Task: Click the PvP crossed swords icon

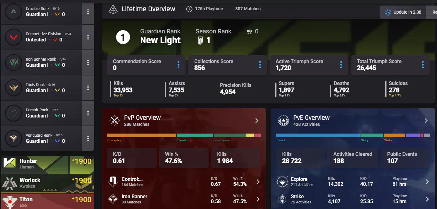Action: (114, 121)
